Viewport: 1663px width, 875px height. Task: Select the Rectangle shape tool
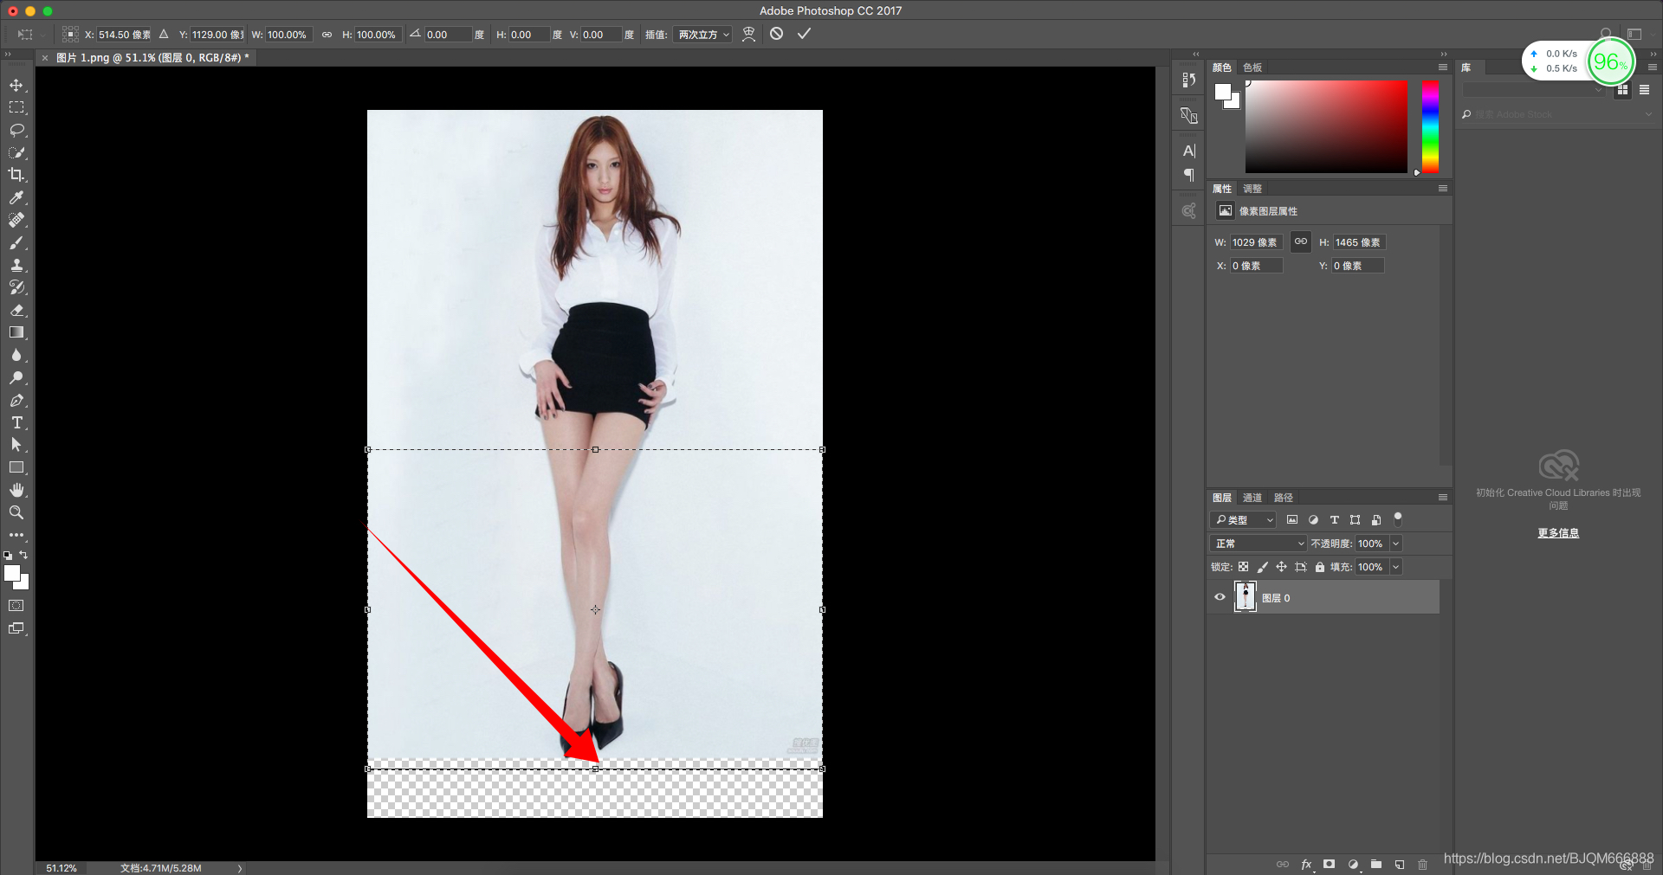pyautogui.click(x=16, y=467)
